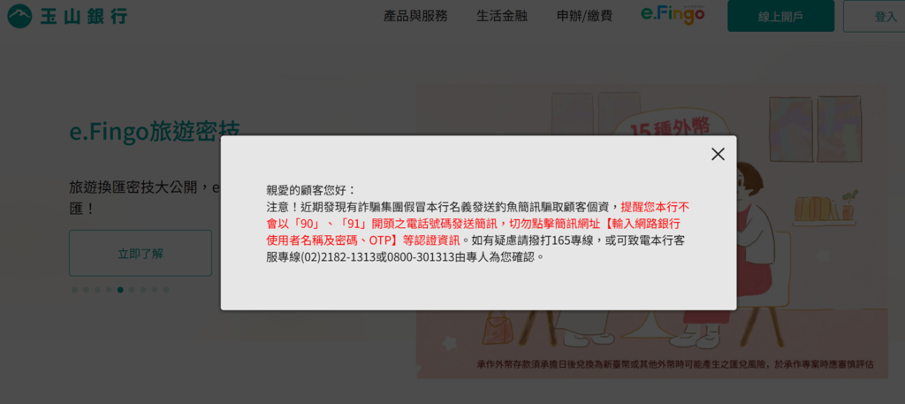Screen dimensions: 905x404
Task: Click the active highlighted carousel dot
Action: coord(120,290)
